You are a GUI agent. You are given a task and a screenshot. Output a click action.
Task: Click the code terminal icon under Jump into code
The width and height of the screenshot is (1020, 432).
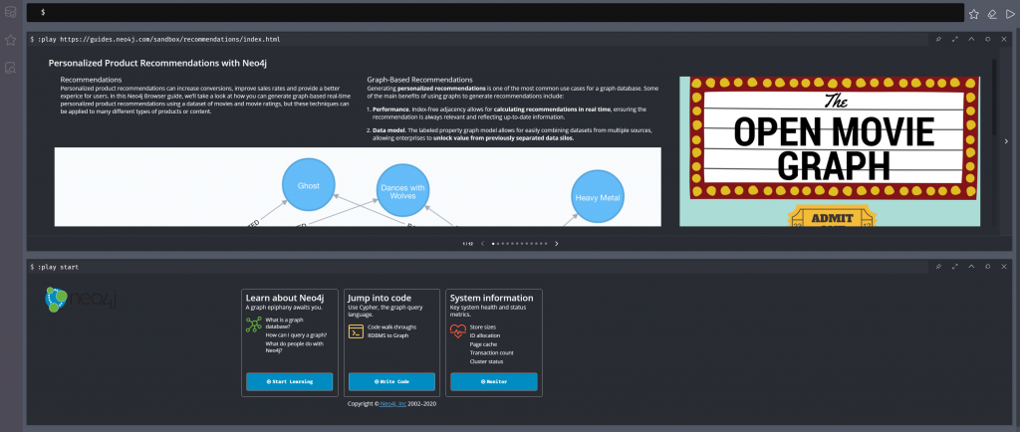click(356, 331)
